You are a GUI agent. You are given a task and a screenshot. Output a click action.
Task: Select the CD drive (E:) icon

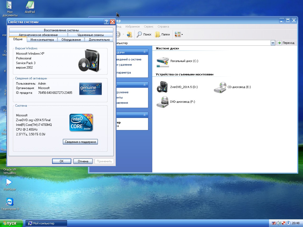click(x=220, y=87)
